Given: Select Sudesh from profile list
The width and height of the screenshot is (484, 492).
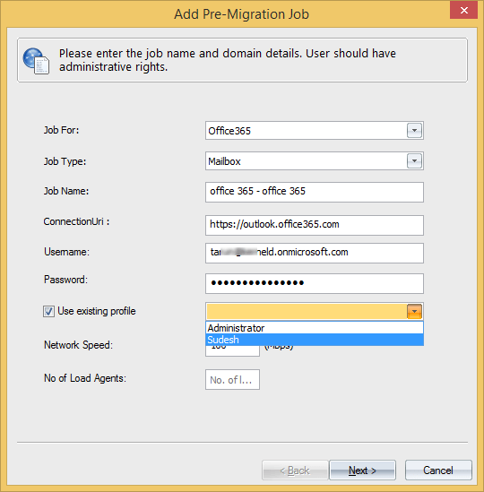Looking at the screenshot, I should 315,340.
